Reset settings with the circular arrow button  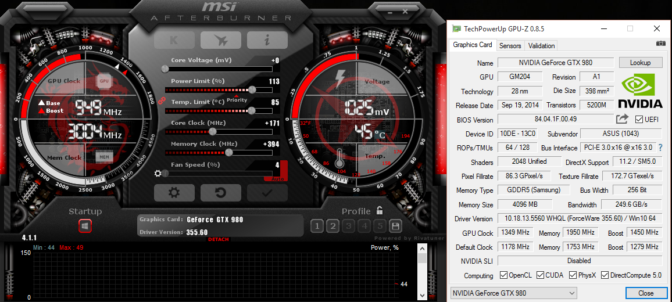click(221, 193)
